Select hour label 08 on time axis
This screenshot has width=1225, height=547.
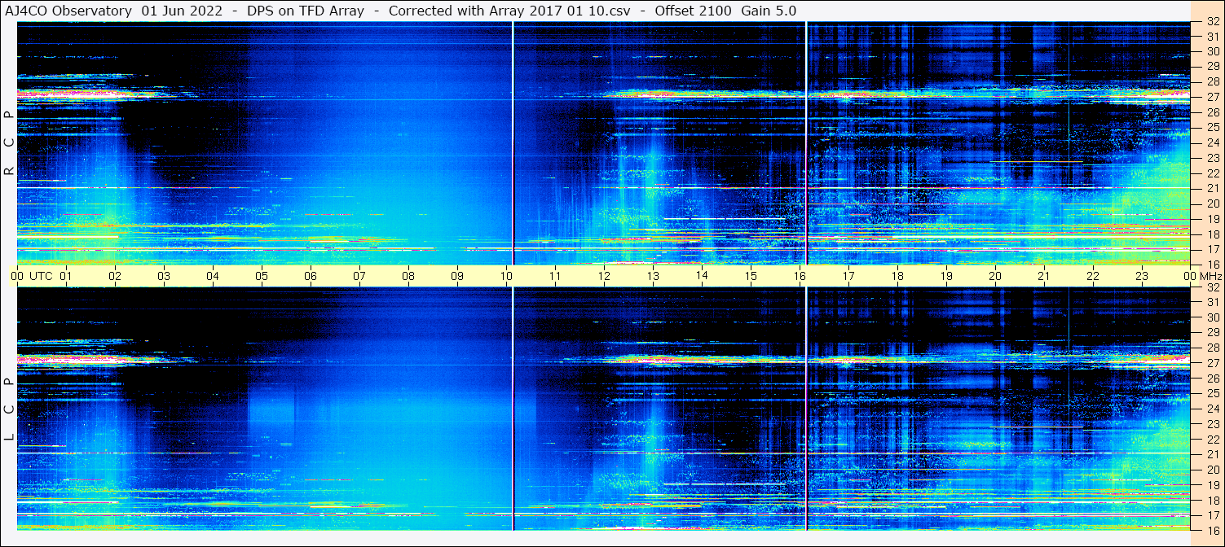(x=408, y=276)
